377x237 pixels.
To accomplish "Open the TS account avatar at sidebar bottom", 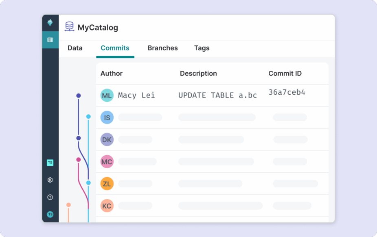I will pos(50,214).
